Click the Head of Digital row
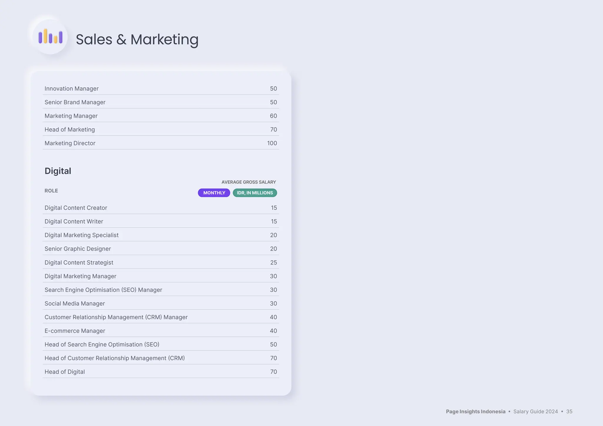The height and width of the screenshot is (426, 603). point(65,372)
